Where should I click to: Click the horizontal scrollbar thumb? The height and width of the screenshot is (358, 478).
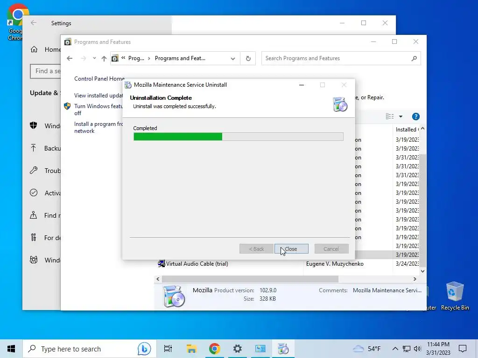(x=250, y=279)
